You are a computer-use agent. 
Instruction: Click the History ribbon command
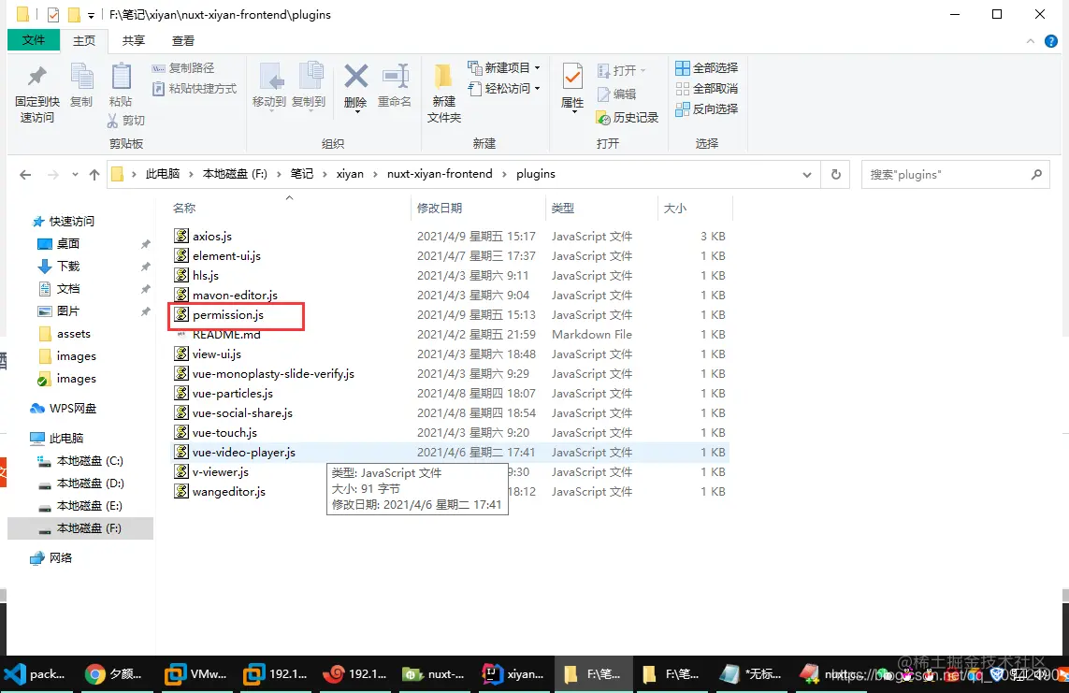click(628, 118)
